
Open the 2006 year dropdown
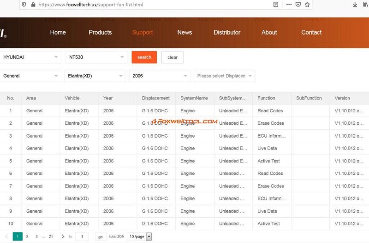(x=160, y=76)
